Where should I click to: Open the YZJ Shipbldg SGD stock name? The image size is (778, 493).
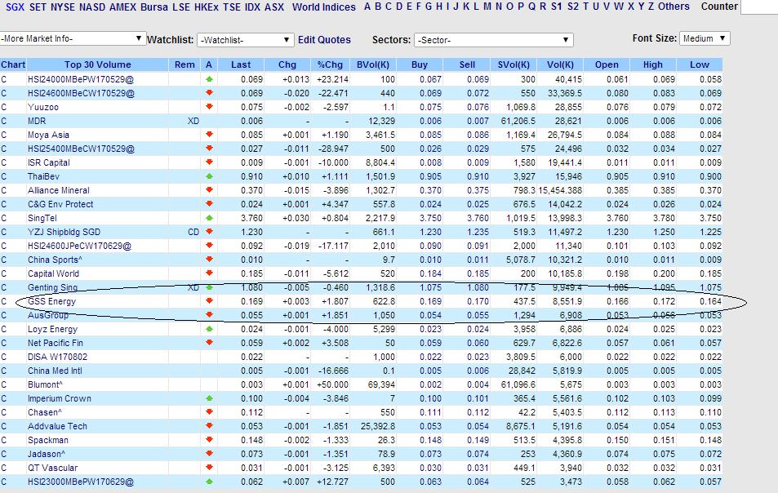(64, 232)
